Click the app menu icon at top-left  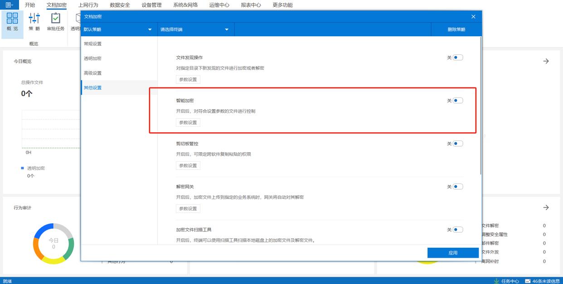[9, 5]
